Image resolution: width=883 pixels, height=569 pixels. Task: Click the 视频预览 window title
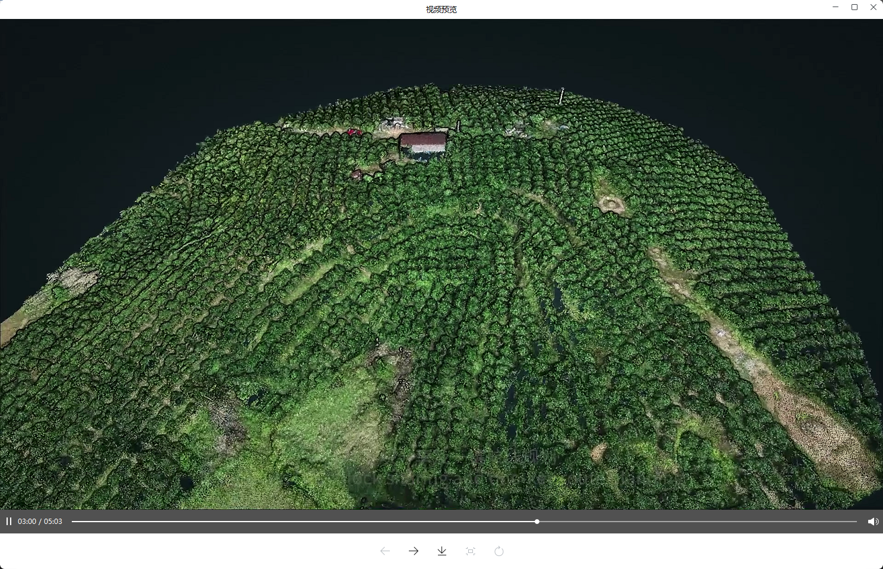pyautogui.click(x=441, y=9)
